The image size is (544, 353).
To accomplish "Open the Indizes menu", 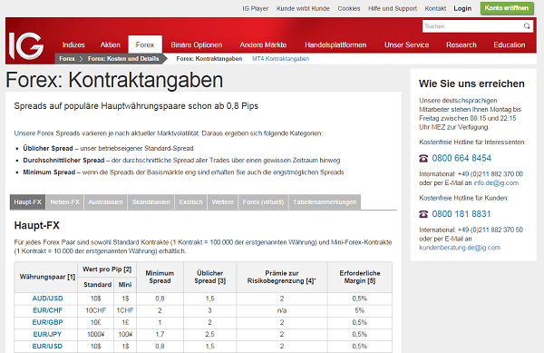I will click(73, 44).
